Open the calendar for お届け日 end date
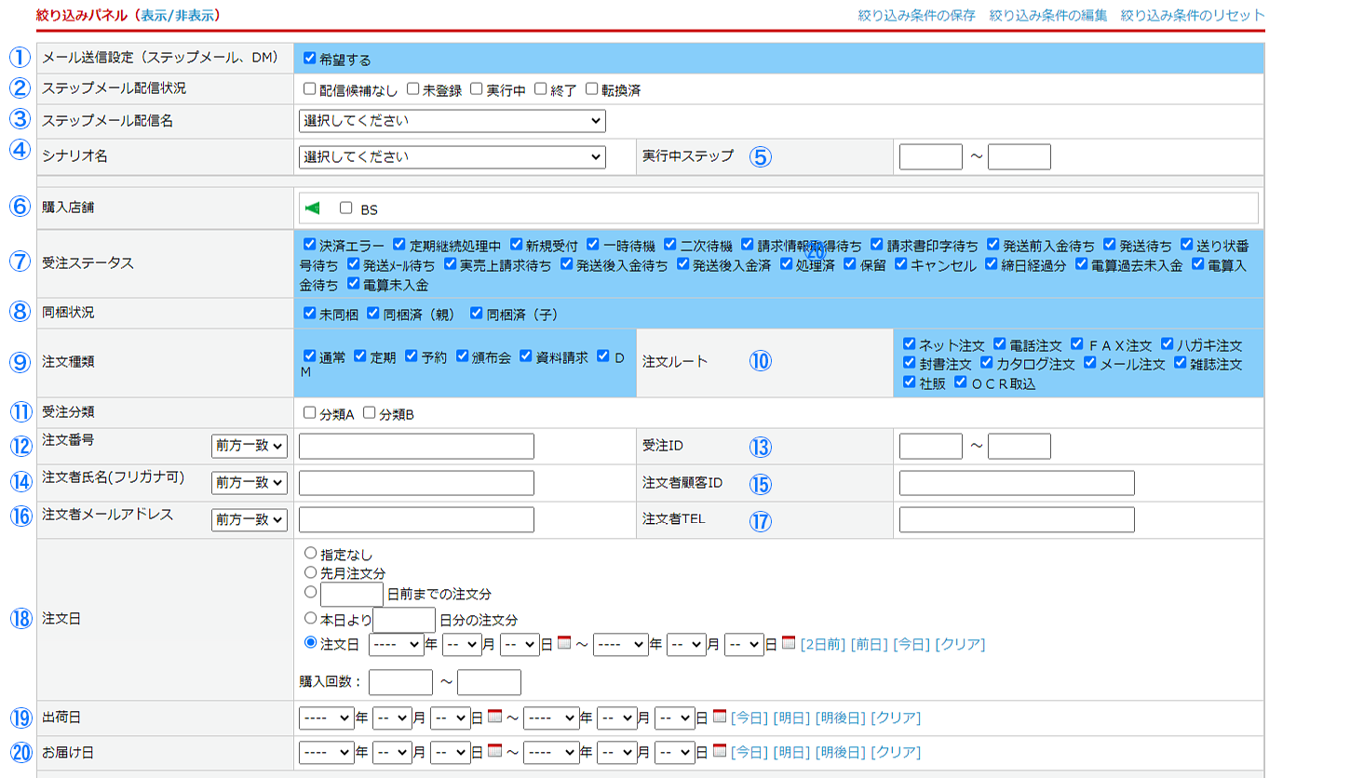The width and height of the screenshot is (1350, 778). coord(720,751)
